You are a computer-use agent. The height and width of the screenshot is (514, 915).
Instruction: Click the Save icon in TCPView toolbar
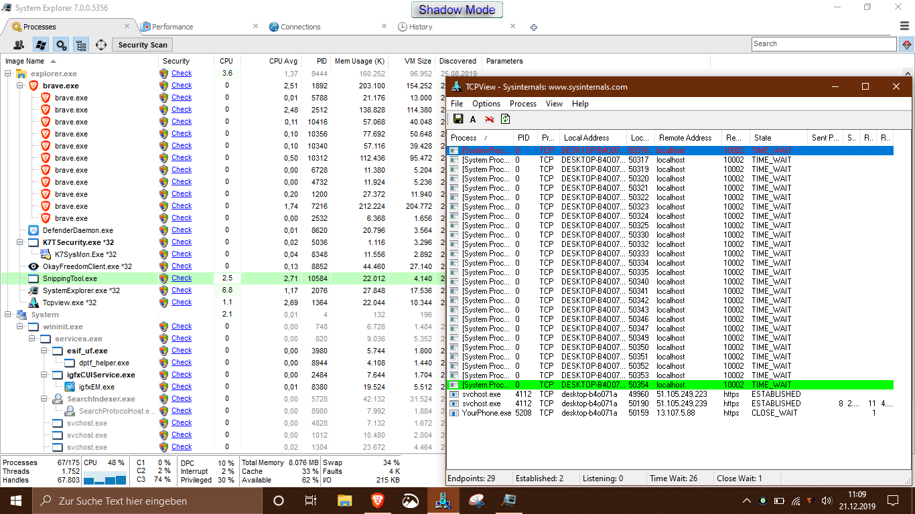pyautogui.click(x=458, y=119)
